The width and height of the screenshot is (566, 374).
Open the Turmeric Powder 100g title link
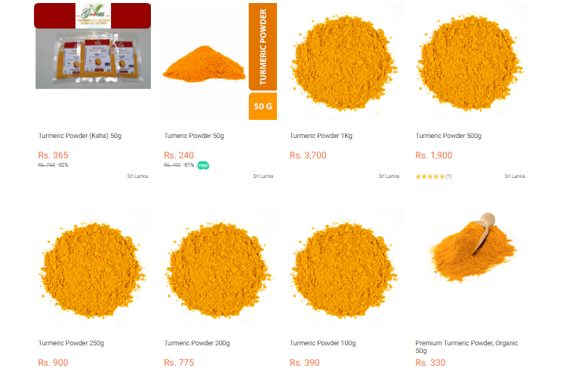click(323, 343)
